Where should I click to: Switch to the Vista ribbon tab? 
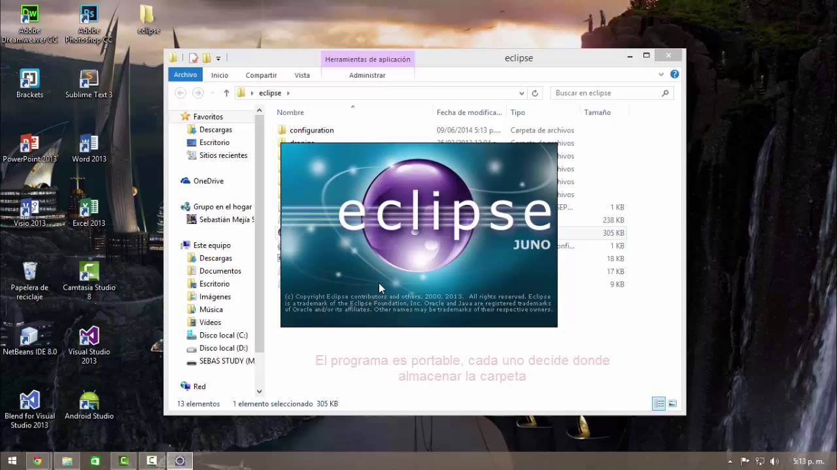302,75
